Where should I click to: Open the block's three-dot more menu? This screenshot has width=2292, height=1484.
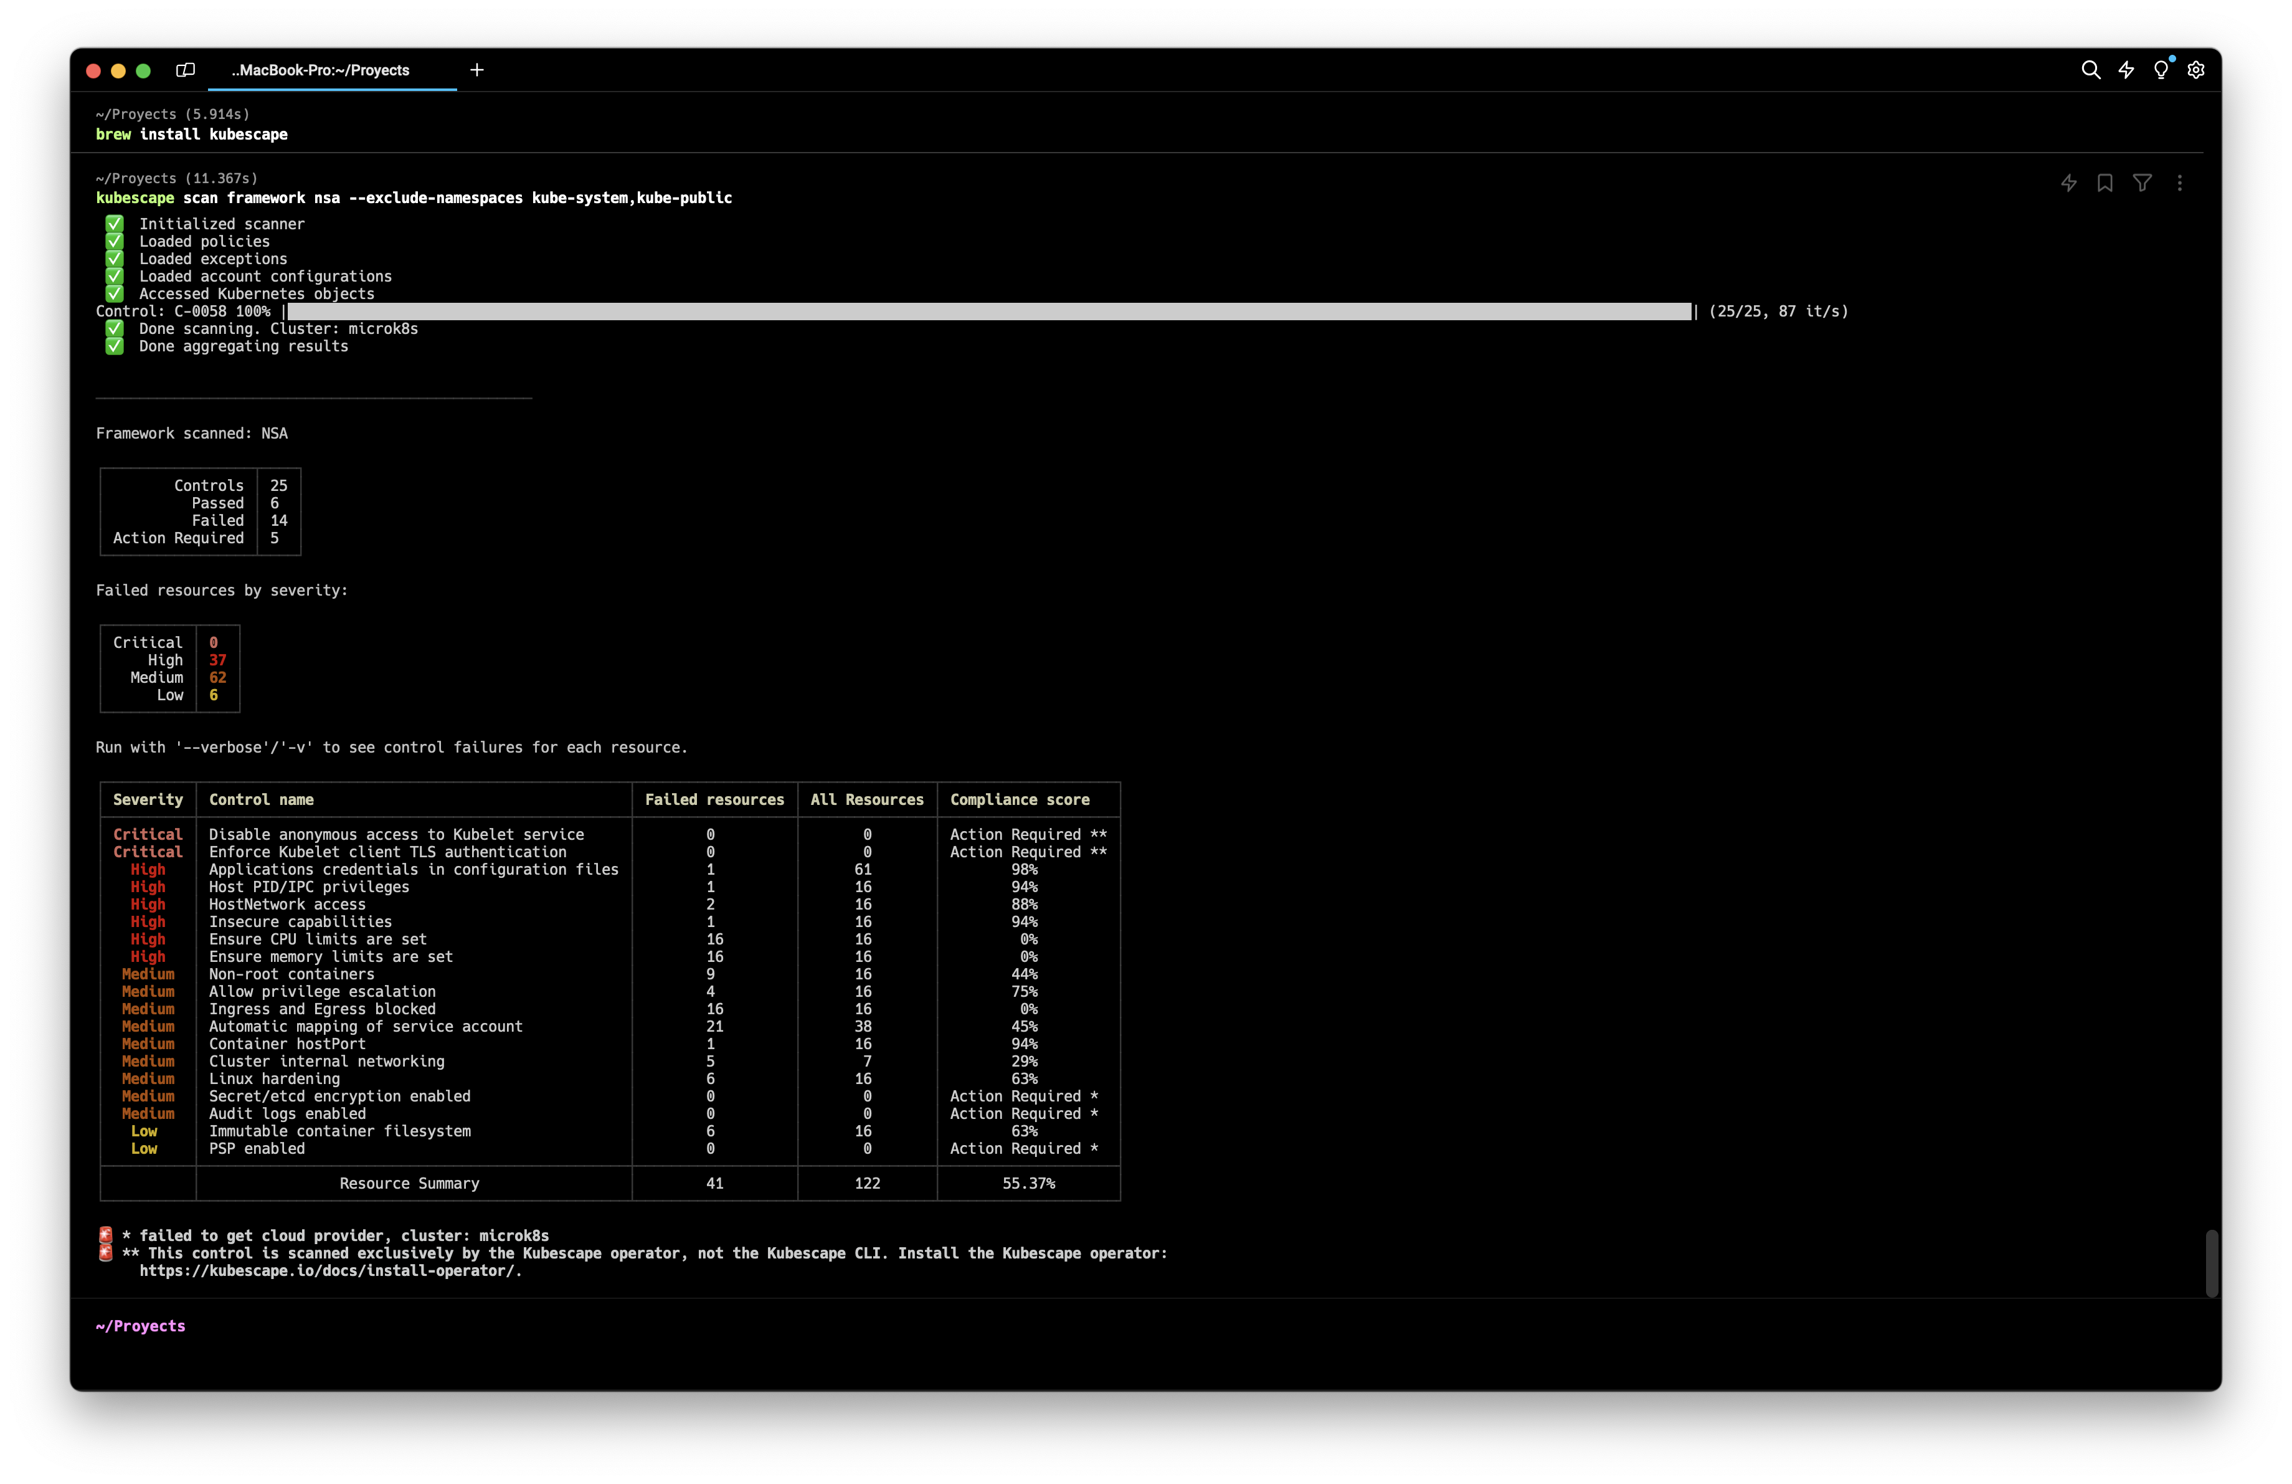point(2181,183)
